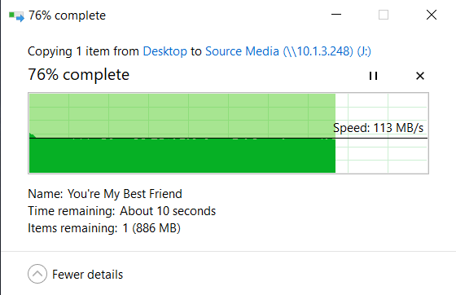Open the Source Media (\\10.1.3.248) (J:) destination link
The width and height of the screenshot is (456, 295).
point(288,51)
